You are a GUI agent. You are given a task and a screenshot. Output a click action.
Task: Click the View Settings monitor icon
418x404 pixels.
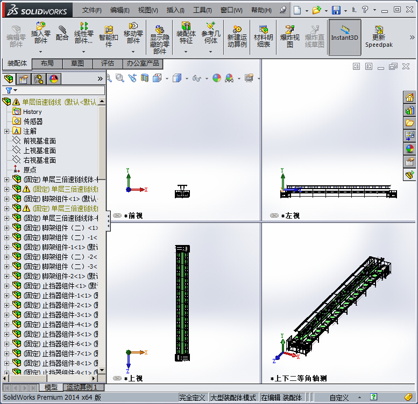click(249, 78)
